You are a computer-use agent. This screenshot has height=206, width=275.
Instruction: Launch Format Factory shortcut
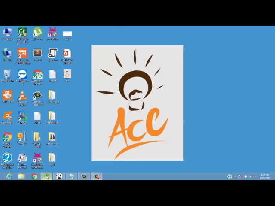pyautogui.click(x=22, y=161)
